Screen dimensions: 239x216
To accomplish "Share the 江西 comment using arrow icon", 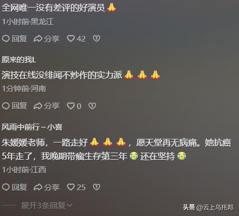I will pos(38,187).
